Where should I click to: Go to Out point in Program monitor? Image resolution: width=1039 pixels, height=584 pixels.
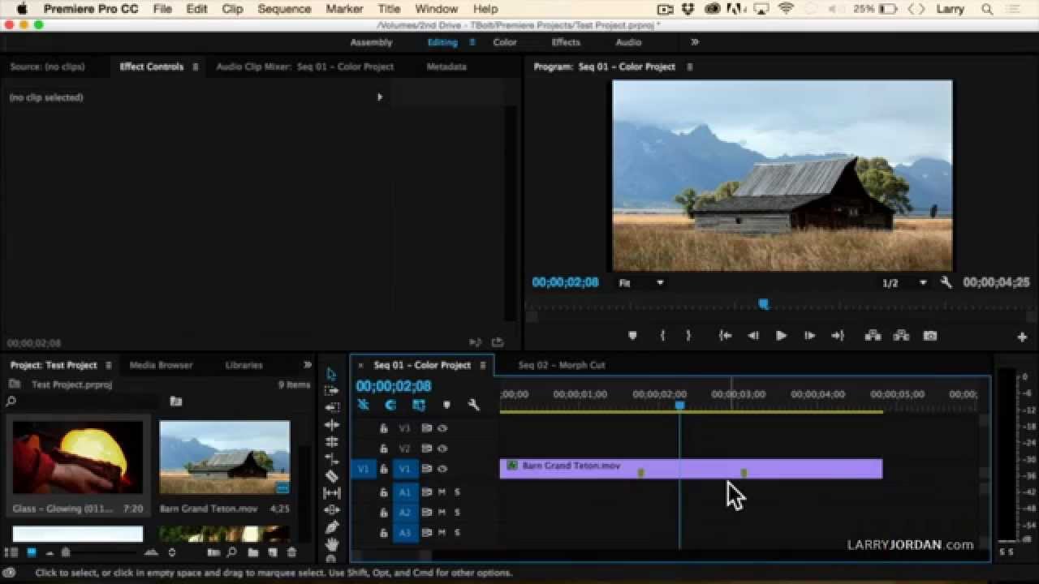click(838, 336)
